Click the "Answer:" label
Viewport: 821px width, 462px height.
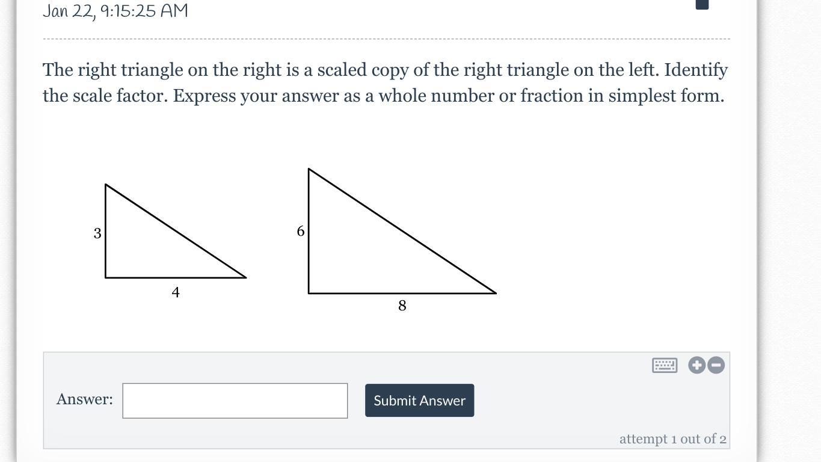(x=85, y=399)
